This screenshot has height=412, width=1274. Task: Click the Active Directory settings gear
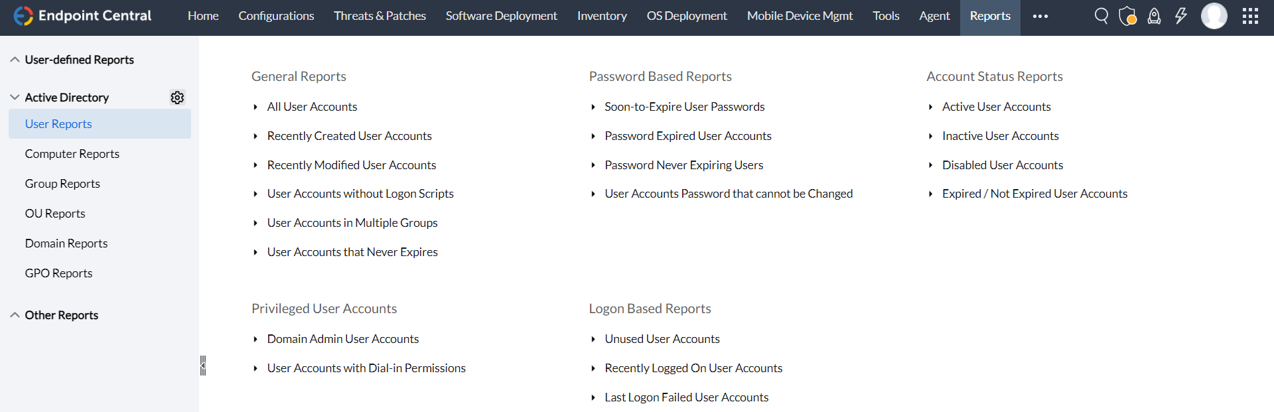(177, 98)
